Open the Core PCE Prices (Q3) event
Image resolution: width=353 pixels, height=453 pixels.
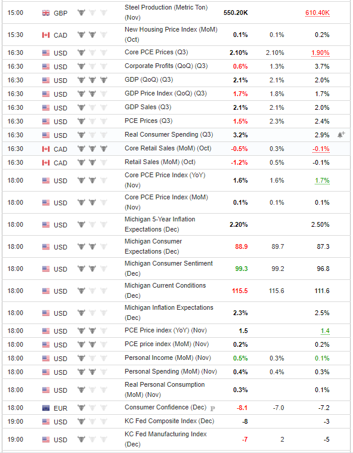click(x=156, y=53)
